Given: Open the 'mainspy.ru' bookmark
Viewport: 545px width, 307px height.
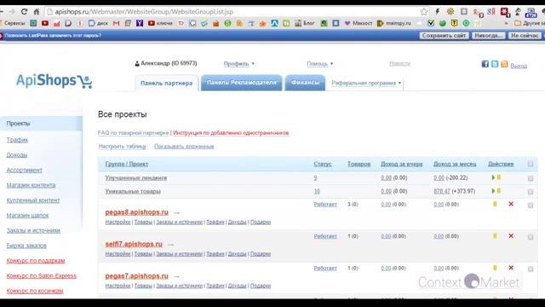Looking at the screenshot, I should [393, 23].
